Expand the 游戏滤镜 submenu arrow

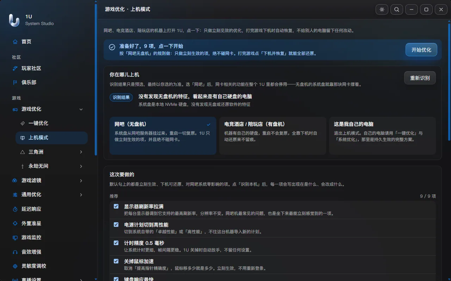[x=81, y=180]
